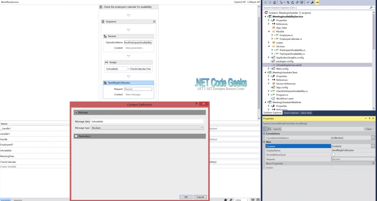Sync with active document icon
Screen dimensions: 377x201
[x=288, y=3]
